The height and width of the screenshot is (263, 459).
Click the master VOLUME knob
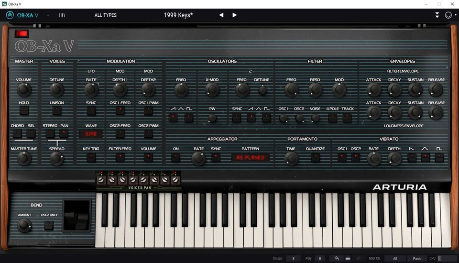pyautogui.click(x=24, y=89)
